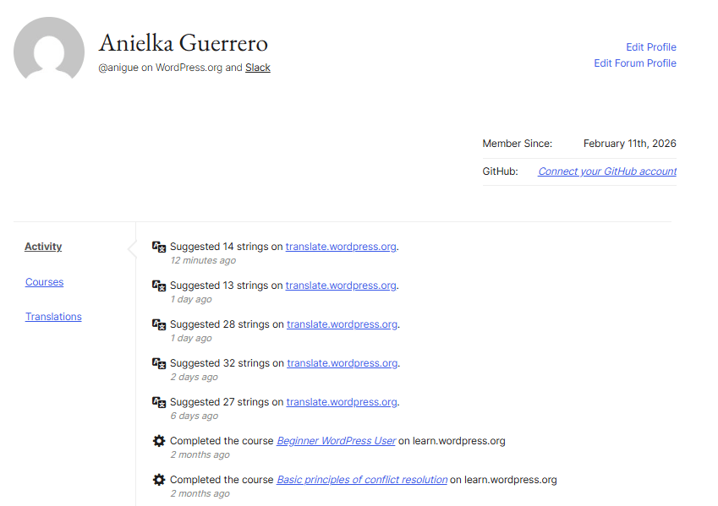Click gear icon beside Beginner WordPress User course

pyautogui.click(x=159, y=441)
